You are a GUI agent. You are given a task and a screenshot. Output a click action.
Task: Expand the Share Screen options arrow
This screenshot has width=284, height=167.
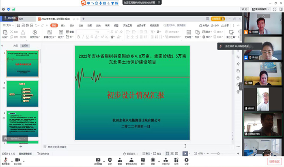coord(104,161)
